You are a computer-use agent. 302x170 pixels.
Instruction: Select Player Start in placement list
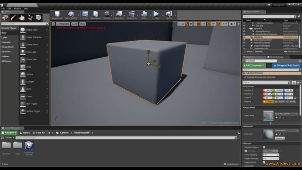(x=34, y=59)
